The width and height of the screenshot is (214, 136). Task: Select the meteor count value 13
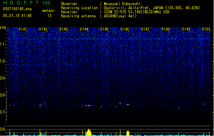[x=49, y=16]
